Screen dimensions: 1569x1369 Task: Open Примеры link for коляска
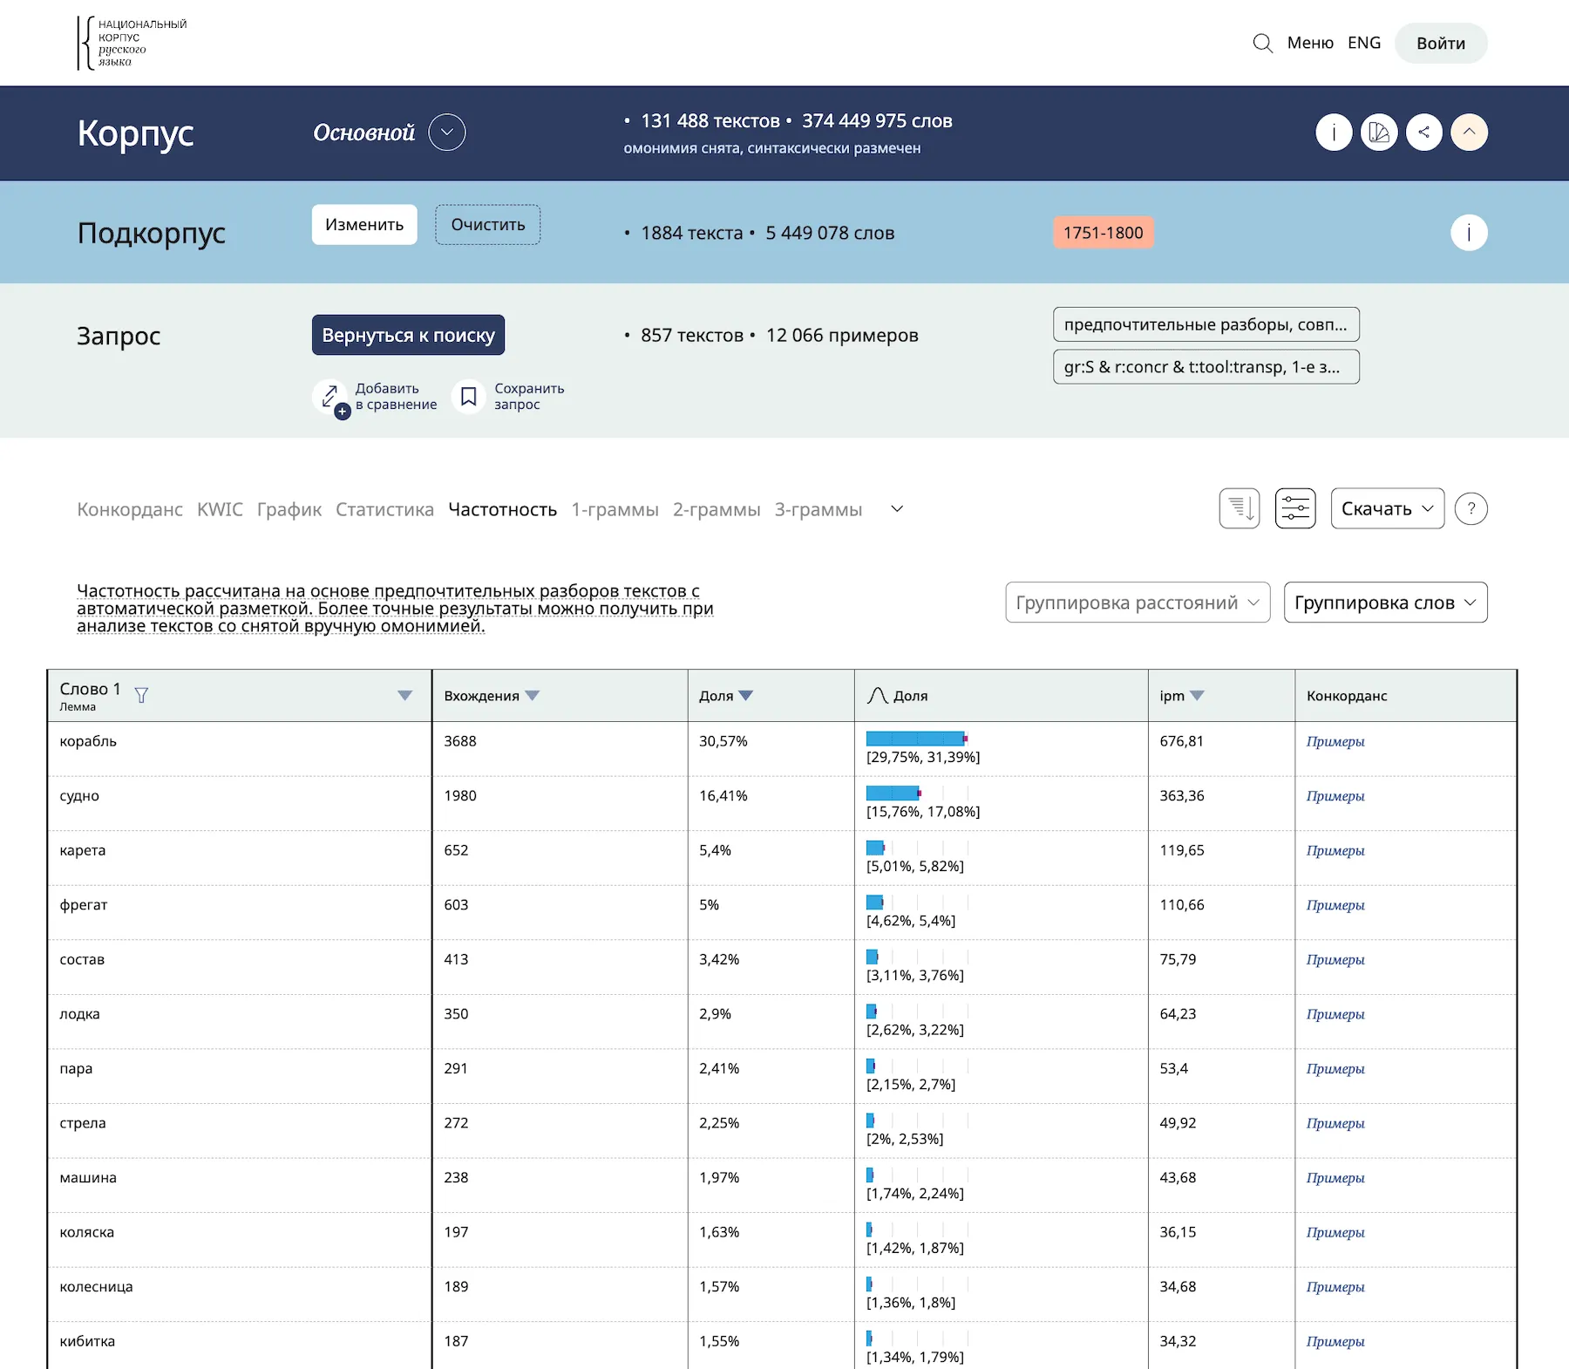1335,1232
